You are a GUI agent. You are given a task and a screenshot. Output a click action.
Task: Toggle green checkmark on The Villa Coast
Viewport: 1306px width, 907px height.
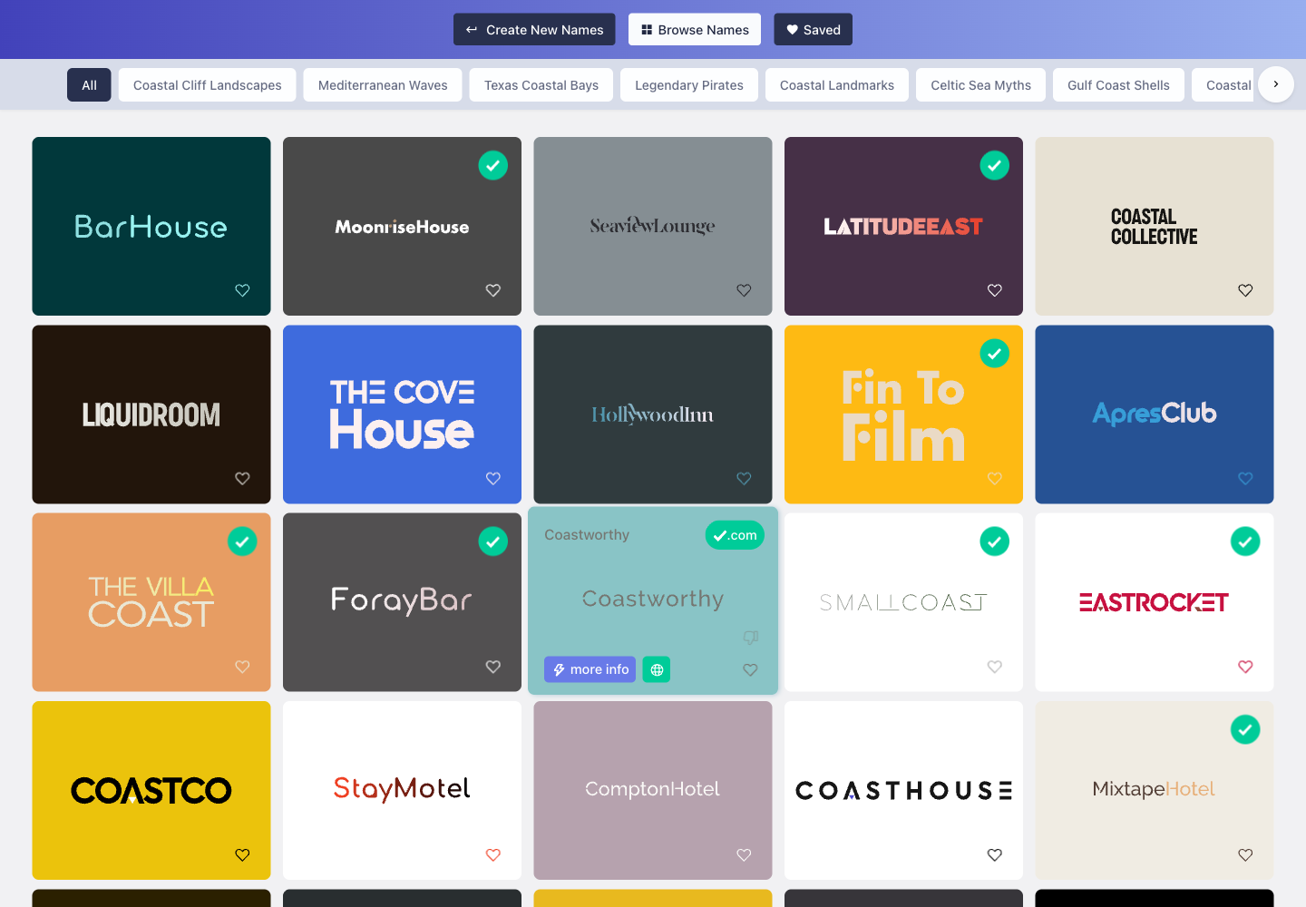pyautogui.click(x=242, y=541)
